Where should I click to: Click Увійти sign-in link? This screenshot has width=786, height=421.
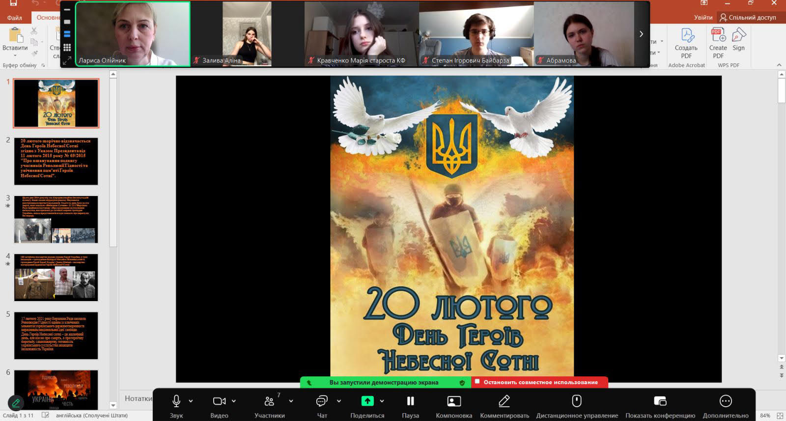[x=703, y=18]
